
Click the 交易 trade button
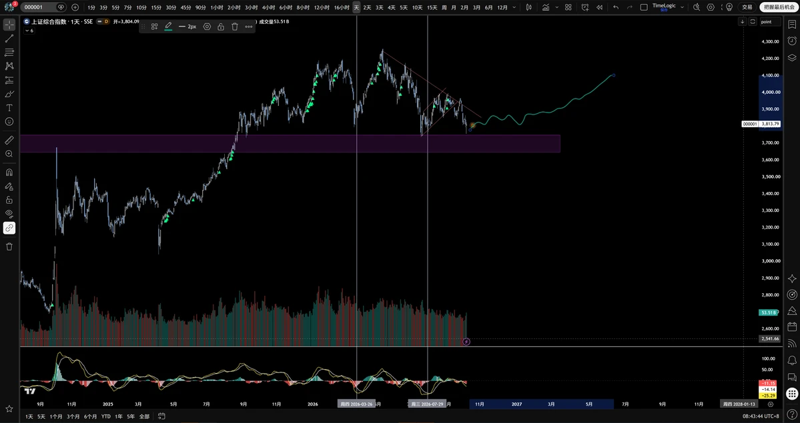click(x=747, y=7)
